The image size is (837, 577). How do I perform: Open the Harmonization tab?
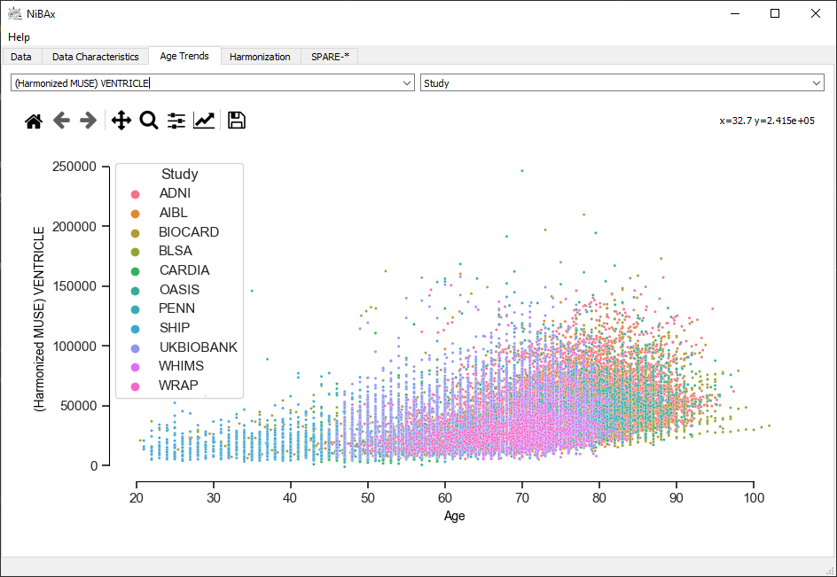260,57
